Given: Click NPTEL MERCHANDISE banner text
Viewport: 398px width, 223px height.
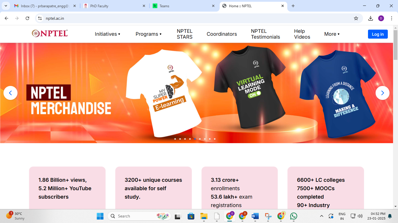Looking at the screenshot, I should [69, 100].
